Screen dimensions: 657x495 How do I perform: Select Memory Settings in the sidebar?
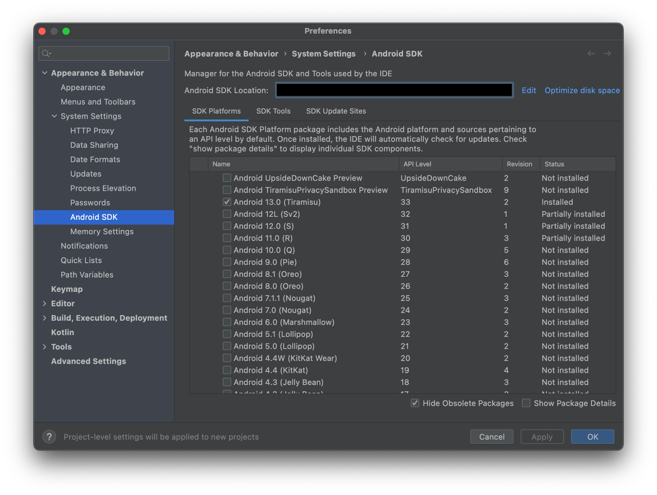pos(101,231)
